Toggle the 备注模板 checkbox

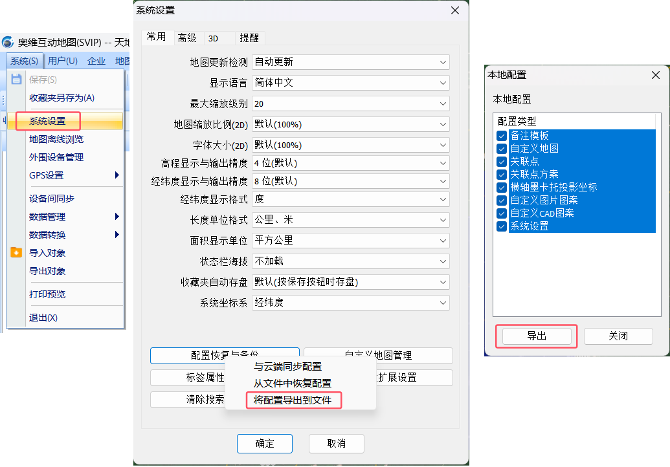click(x=502, y=136)
